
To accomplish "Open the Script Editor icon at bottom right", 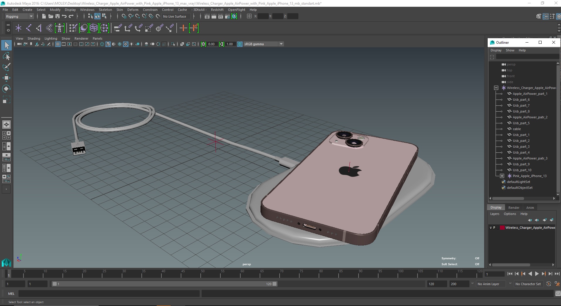I will click(557, 293).
